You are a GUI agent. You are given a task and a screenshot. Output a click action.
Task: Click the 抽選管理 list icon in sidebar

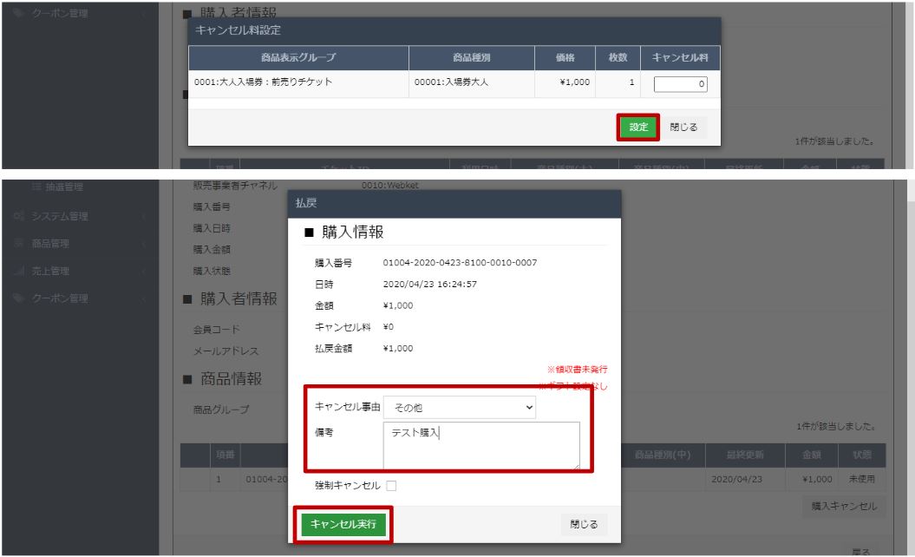click(x=36, y=187)
